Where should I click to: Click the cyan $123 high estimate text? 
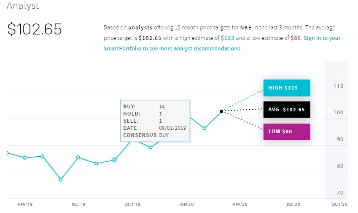229,38
